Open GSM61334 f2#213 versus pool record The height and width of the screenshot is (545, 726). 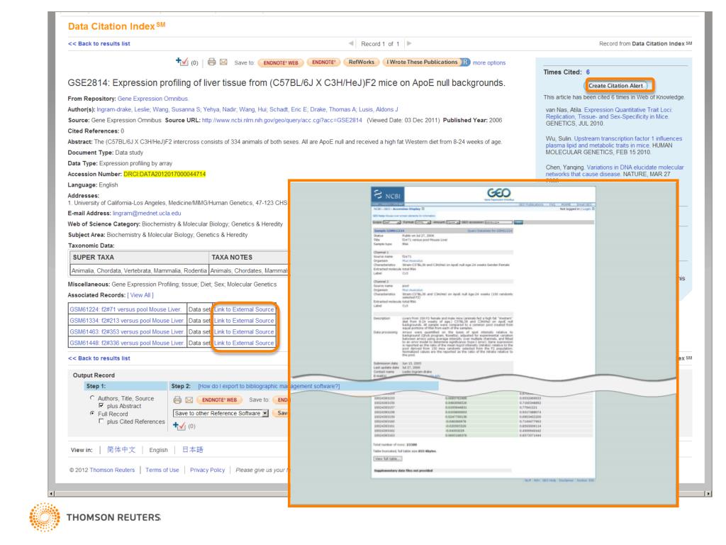127,320
